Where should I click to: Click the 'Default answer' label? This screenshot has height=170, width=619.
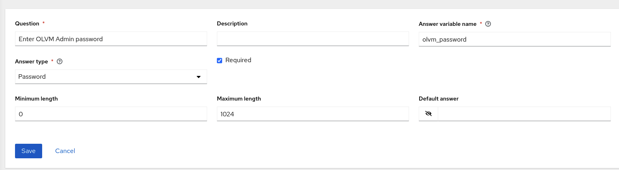click(x=439, y=99)
